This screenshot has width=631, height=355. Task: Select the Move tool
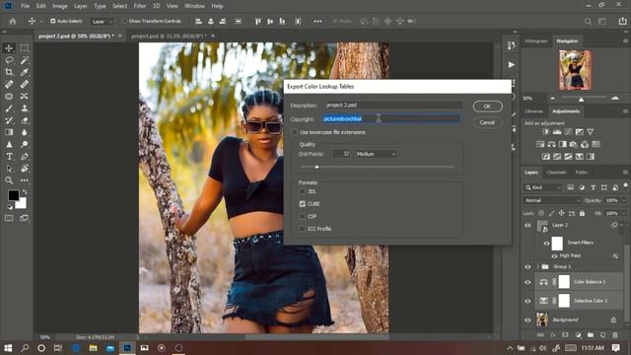click(x=9, y=48)
